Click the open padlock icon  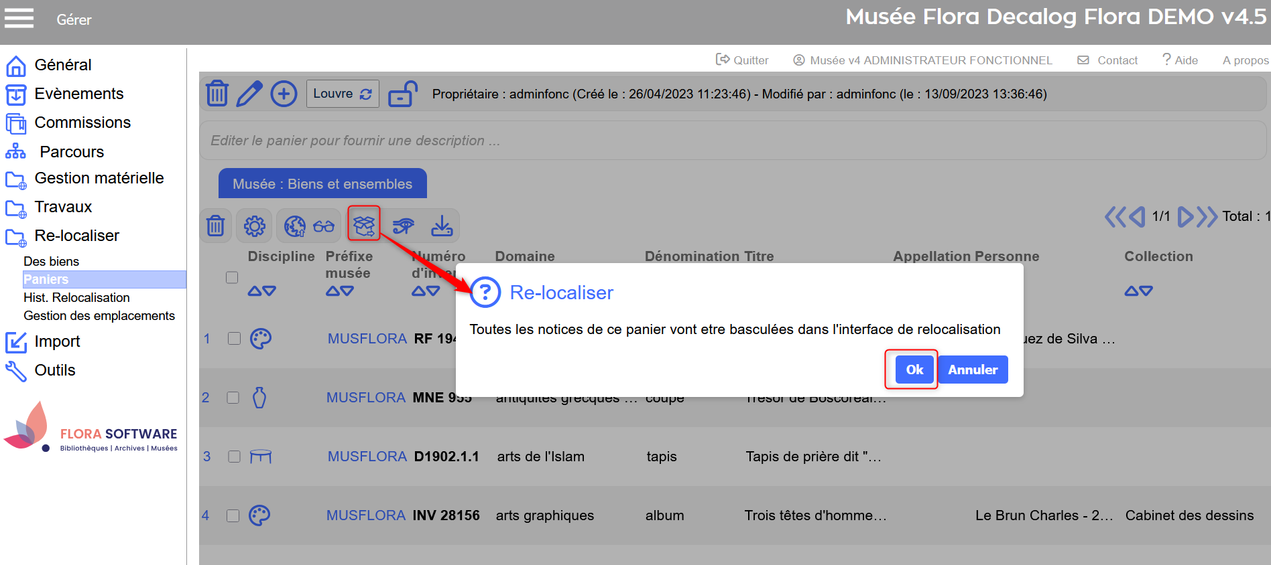pos(403,94)
